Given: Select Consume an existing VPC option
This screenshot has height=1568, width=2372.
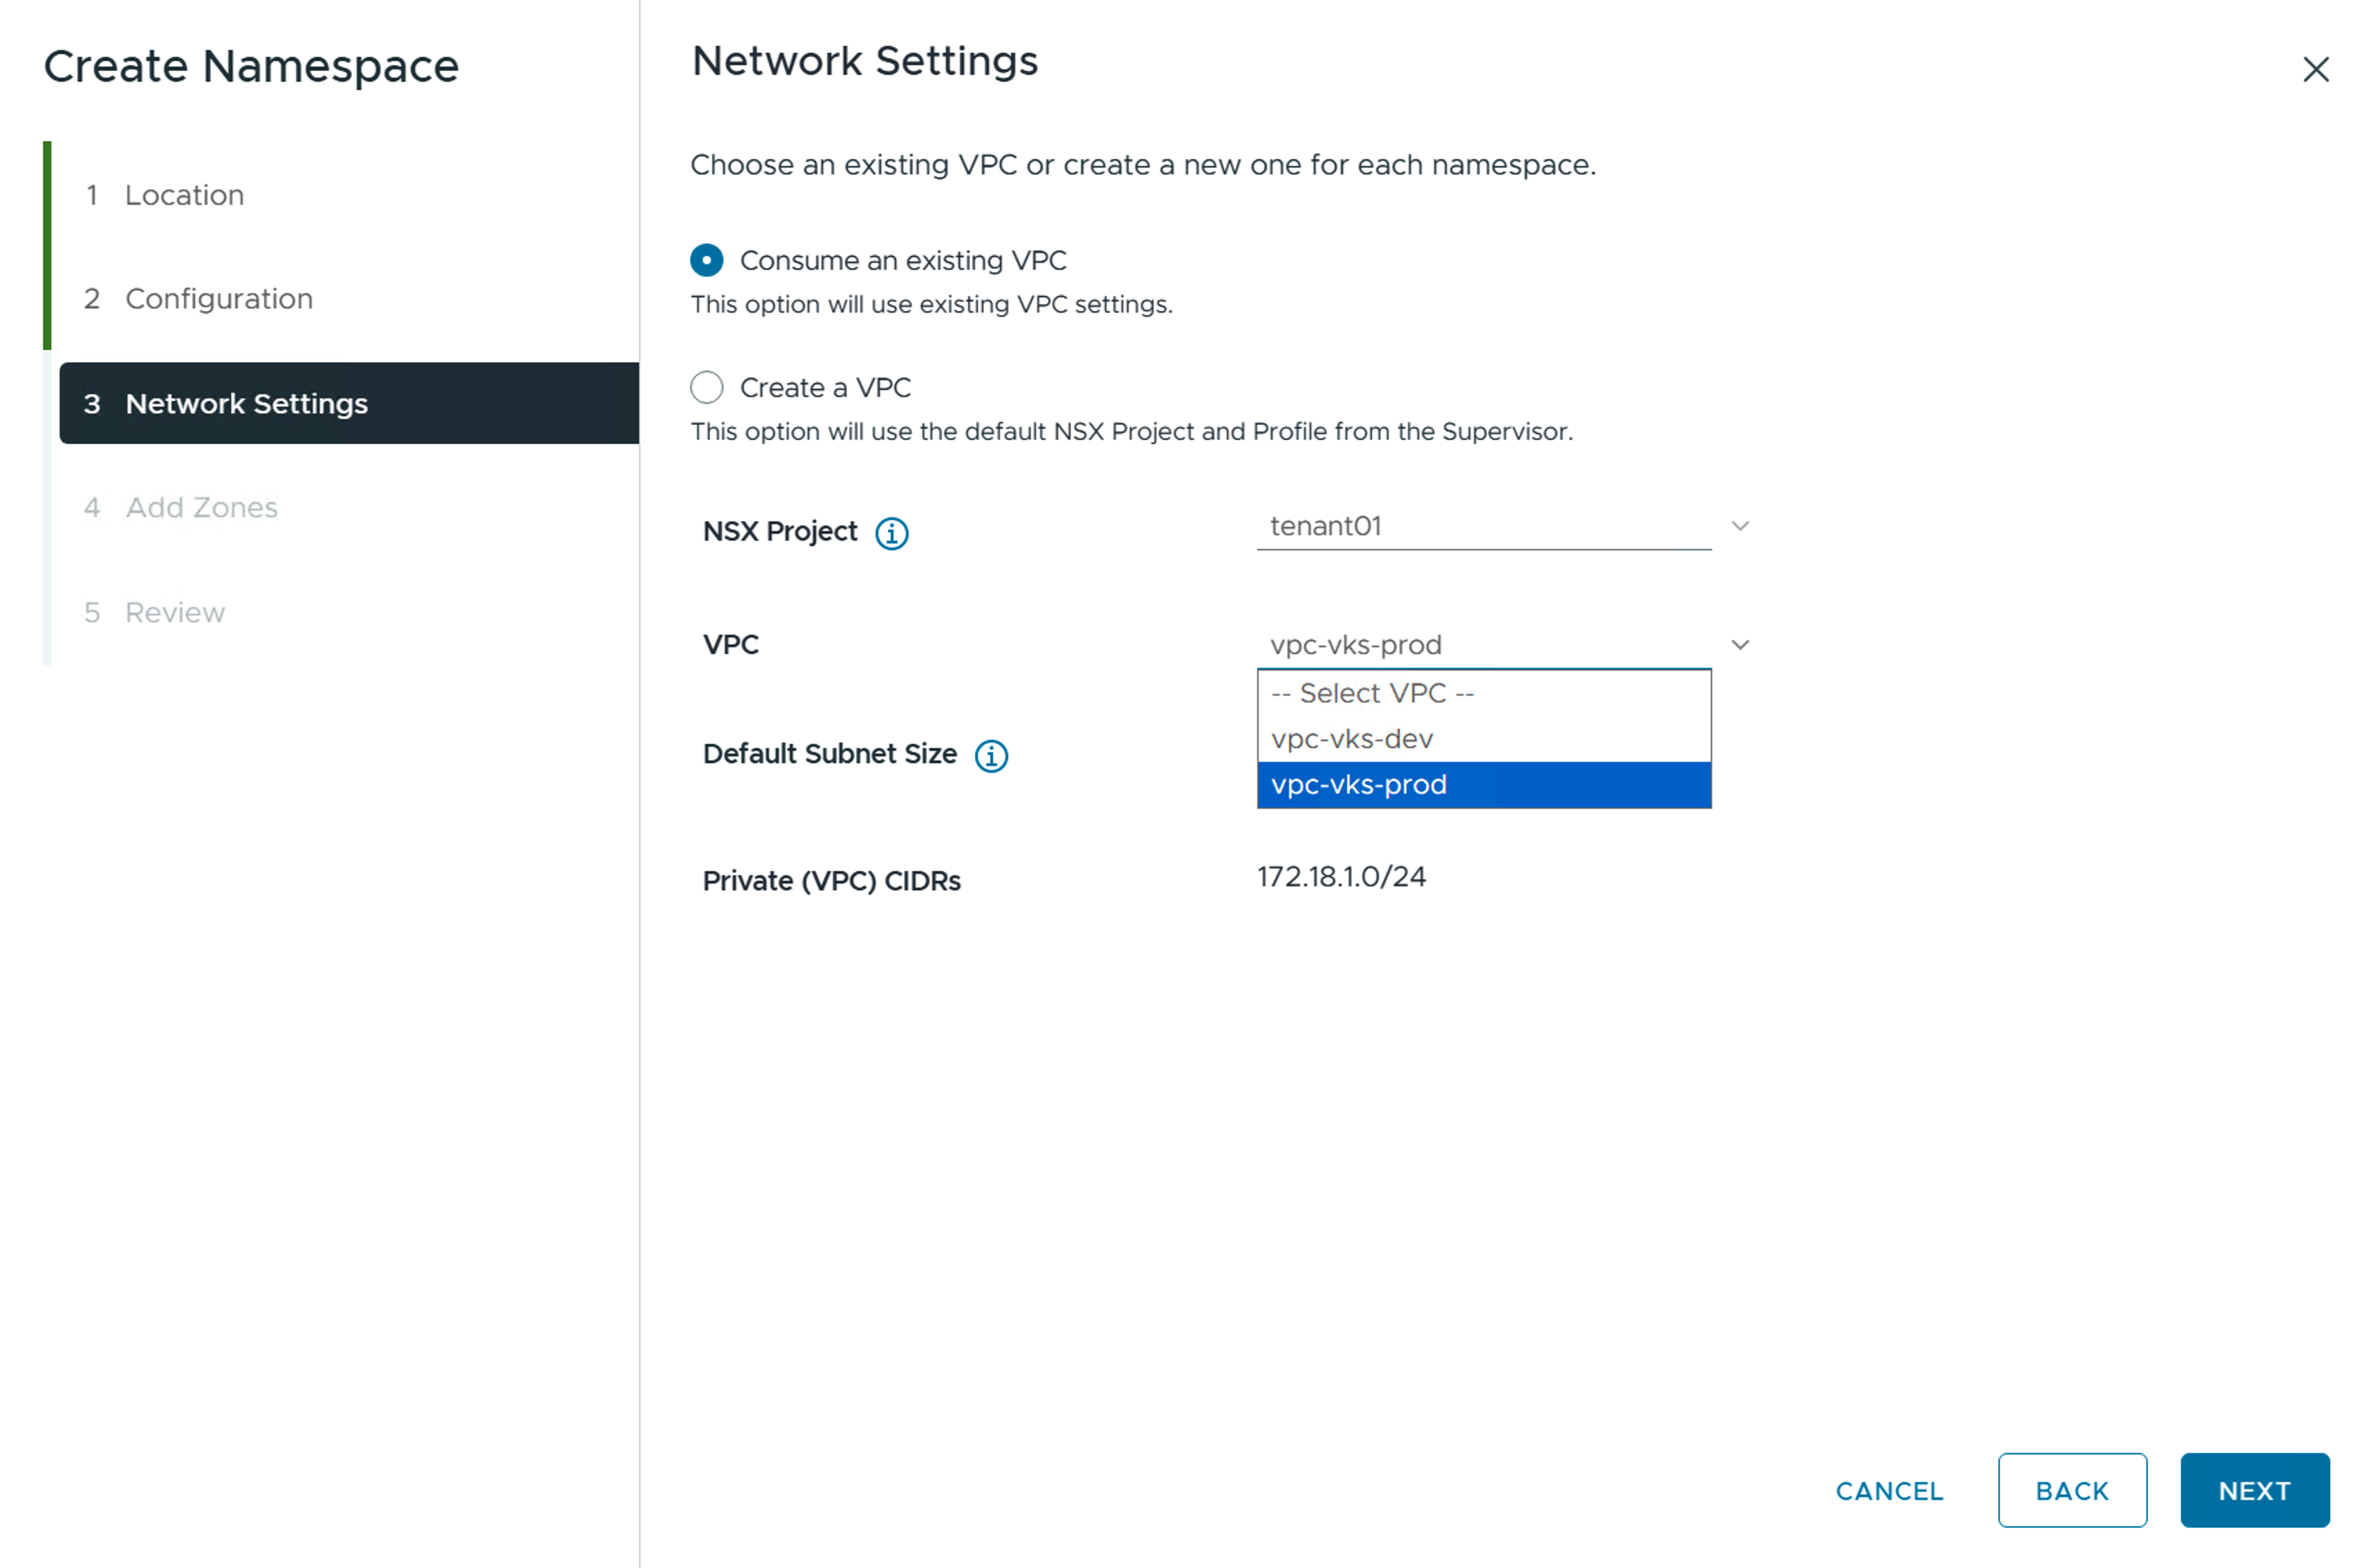Looking at the screenshot, I should 707,261.
